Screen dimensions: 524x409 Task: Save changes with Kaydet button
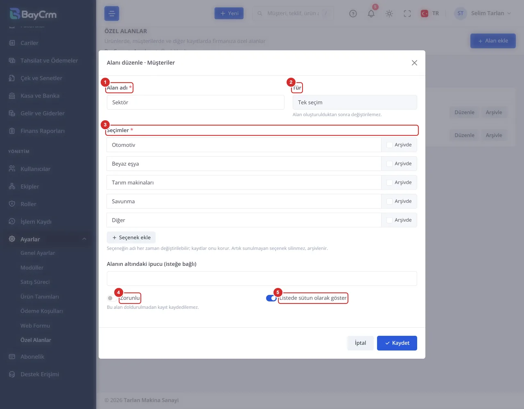point(397,343)
